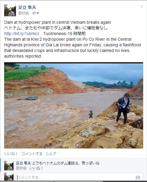Open commenter avatar beside the comment

[x=9, y=166]
